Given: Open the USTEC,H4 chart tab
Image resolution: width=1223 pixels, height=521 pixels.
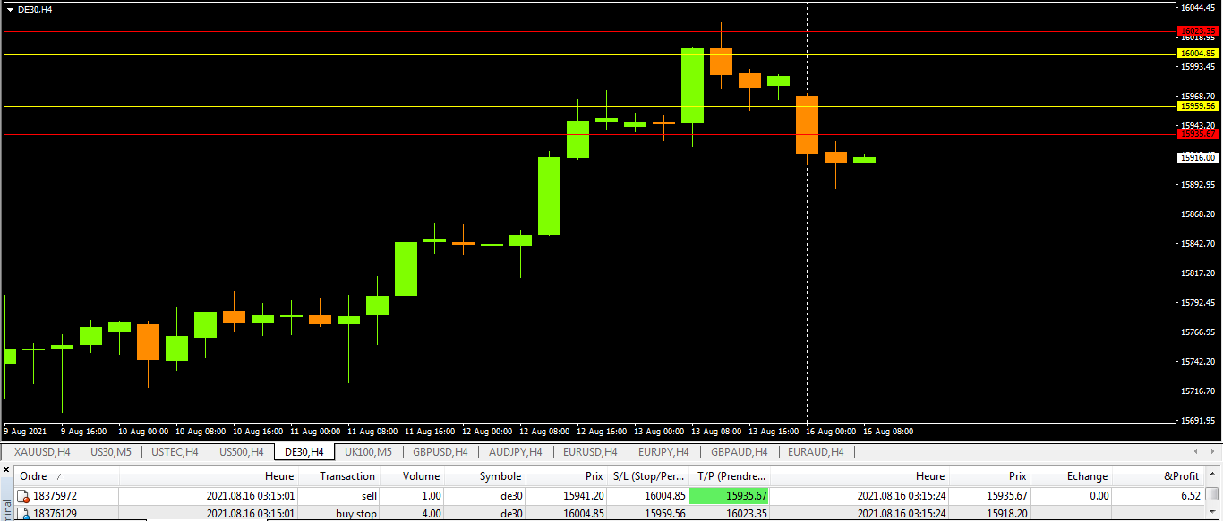Looking at the screenshot, I should click(175, 452).
